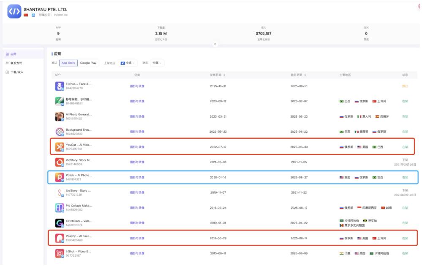Click the revenue value $705,187

264,33
